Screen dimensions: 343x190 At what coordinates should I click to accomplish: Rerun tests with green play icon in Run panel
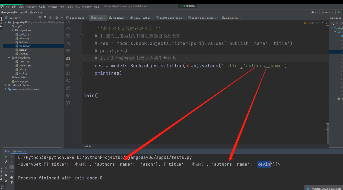pos(6,157)
